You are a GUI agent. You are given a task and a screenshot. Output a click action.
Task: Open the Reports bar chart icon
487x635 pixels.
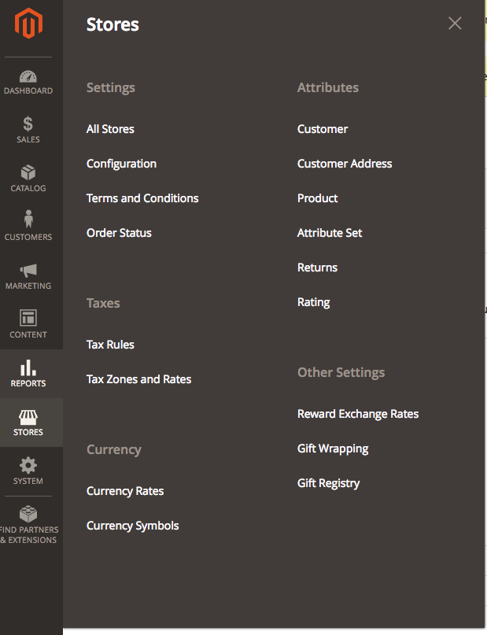point(28,367)
